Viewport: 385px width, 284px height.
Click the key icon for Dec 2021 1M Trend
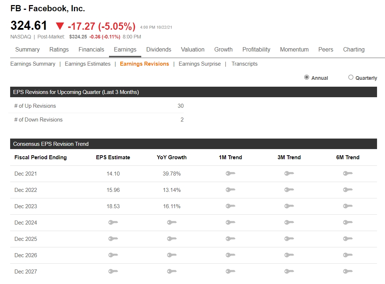pyautogui.click(x=230, y=173)
